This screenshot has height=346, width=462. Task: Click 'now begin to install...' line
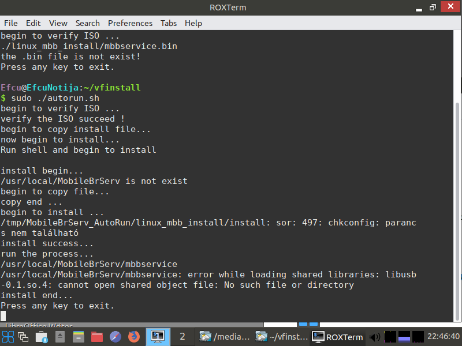pos(60,140)
